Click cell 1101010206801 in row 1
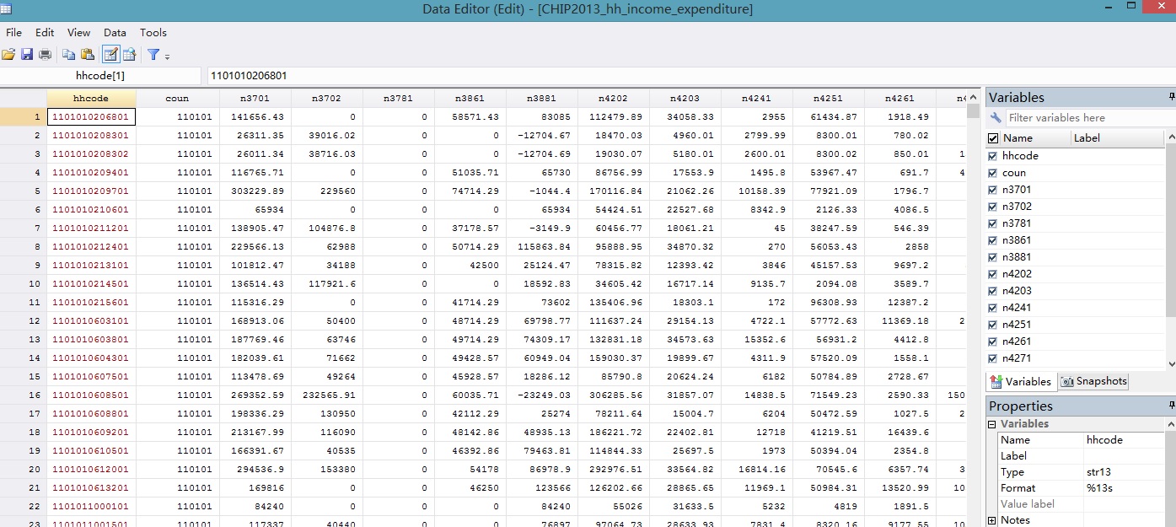The height and width of the screenshot is (527, 1176). pyautogui.click(x=91, y=116)
